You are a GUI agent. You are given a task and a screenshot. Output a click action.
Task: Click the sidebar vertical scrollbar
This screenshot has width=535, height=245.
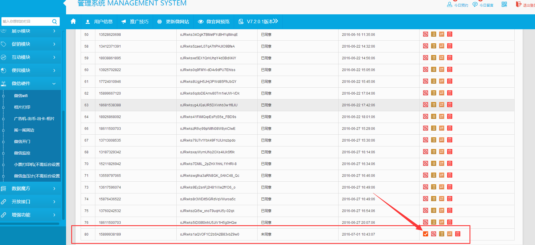[x=63, y=165]
